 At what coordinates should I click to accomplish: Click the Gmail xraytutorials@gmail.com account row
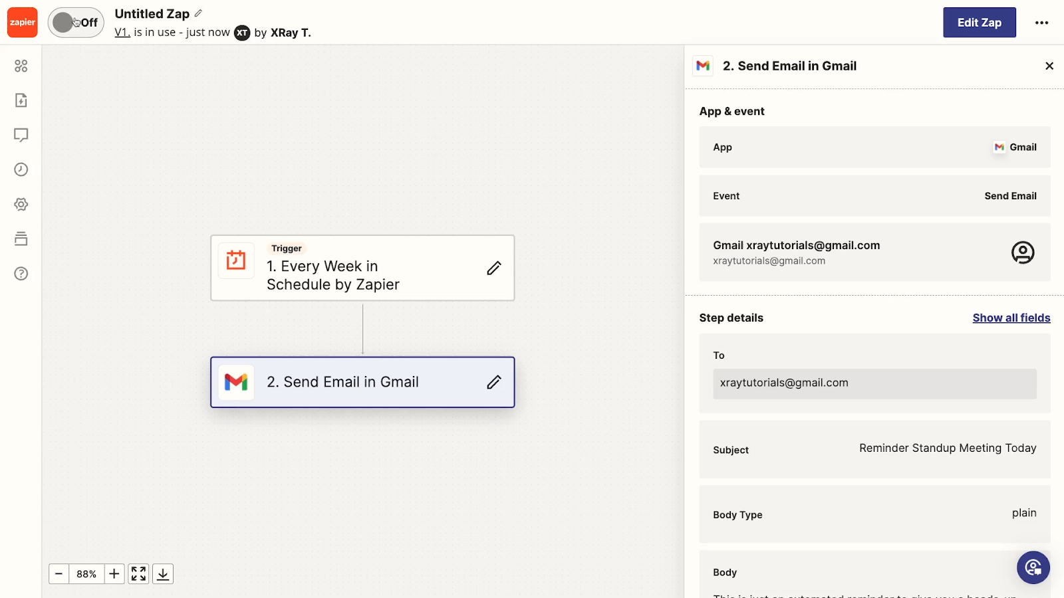[x=874, y=252]
